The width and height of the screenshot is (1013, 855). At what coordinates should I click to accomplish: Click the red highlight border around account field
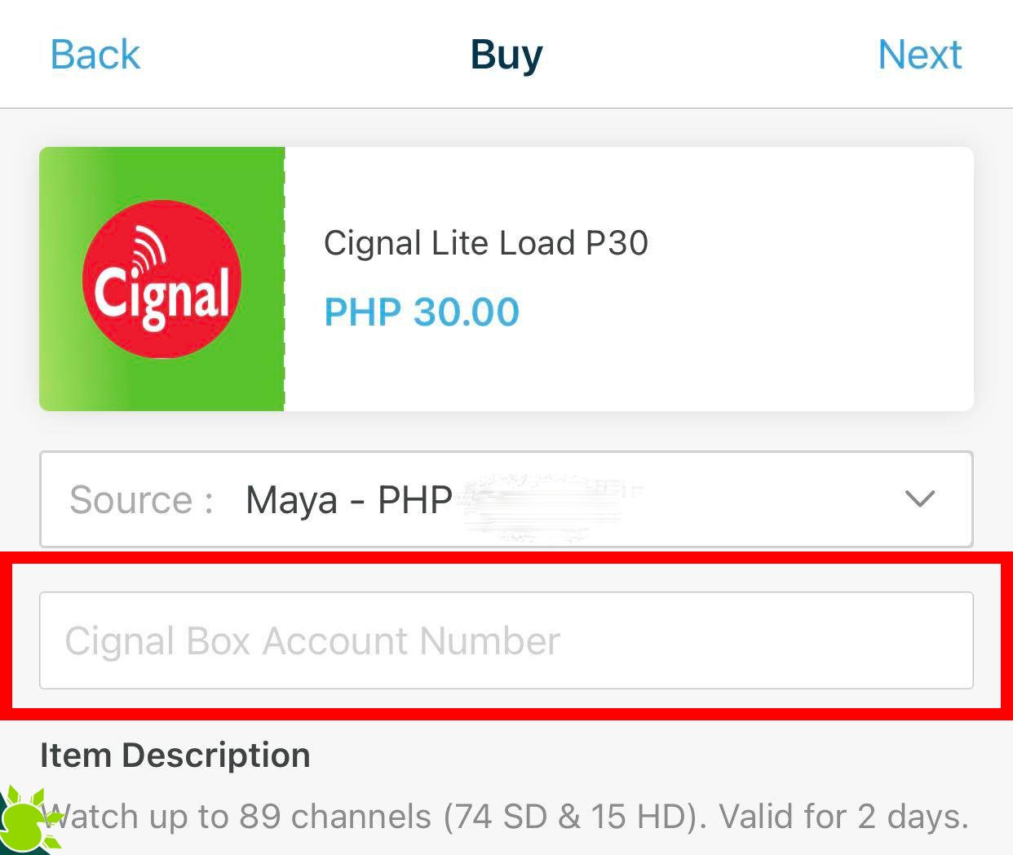click(x=506, y=563)
